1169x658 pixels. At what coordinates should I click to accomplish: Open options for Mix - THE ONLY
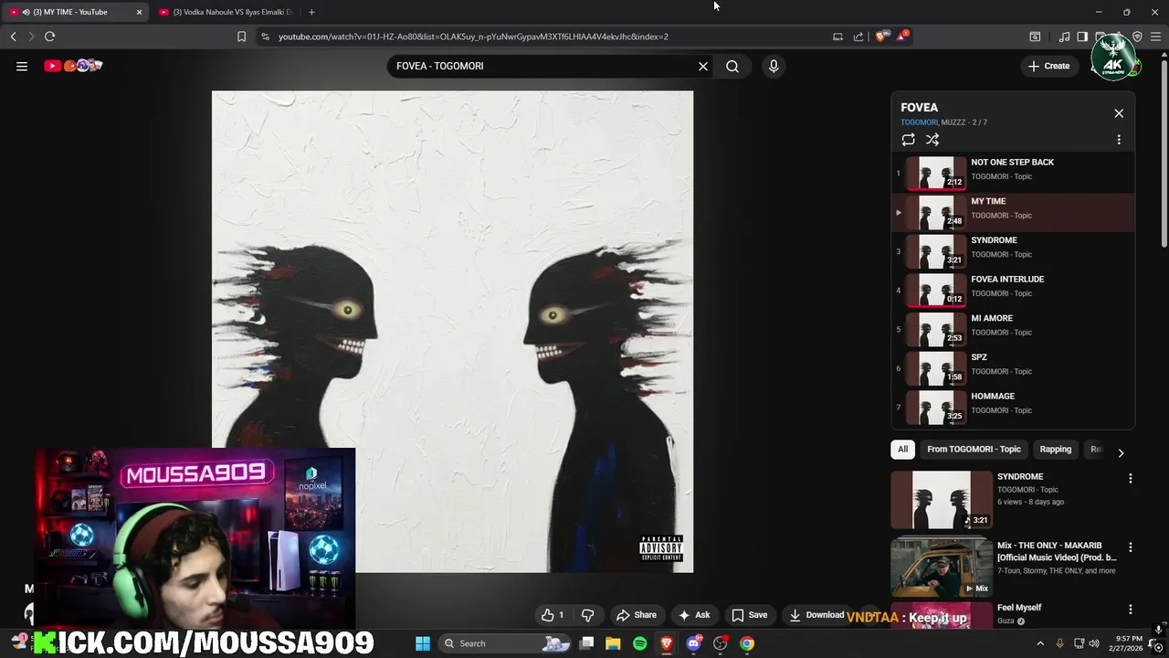(1130, 547)
